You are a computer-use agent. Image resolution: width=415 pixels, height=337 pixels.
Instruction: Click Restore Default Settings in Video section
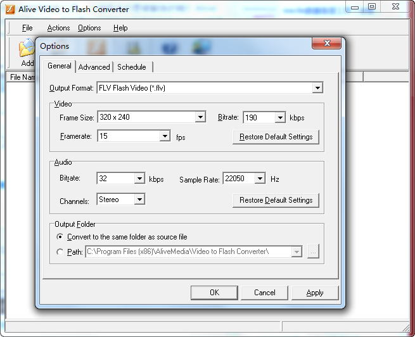click(276, 137)
